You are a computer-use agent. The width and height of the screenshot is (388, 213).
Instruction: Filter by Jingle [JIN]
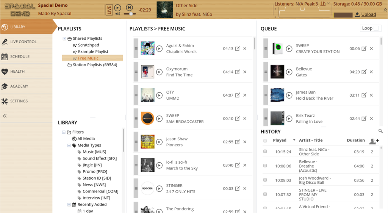(92, 165)
